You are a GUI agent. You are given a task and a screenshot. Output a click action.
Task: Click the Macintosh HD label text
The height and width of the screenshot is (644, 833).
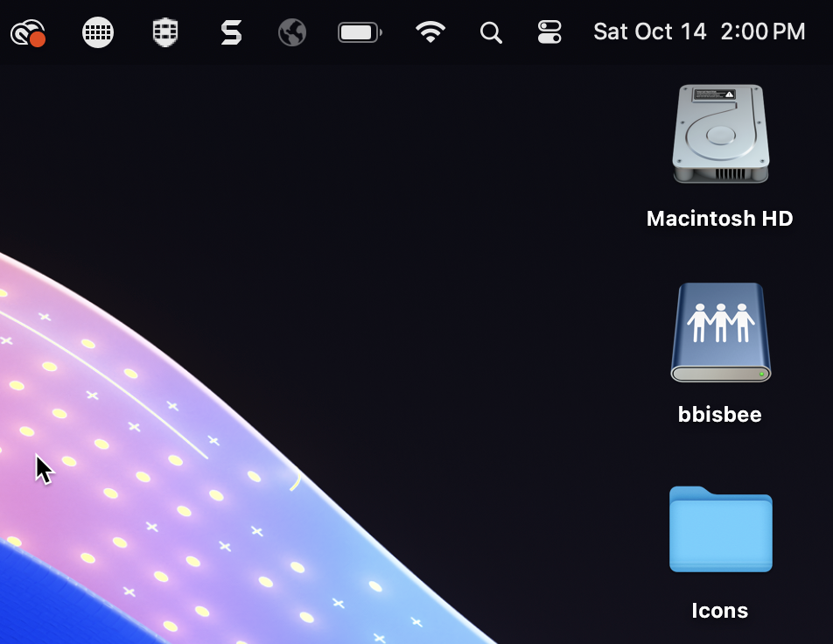(719, 218)
